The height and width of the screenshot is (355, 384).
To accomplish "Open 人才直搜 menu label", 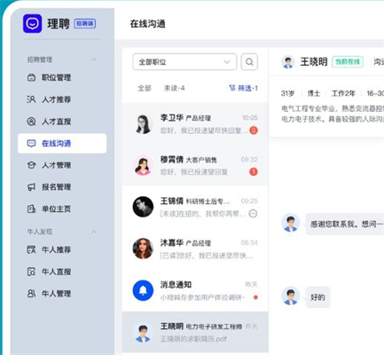I will coord(56,122).
